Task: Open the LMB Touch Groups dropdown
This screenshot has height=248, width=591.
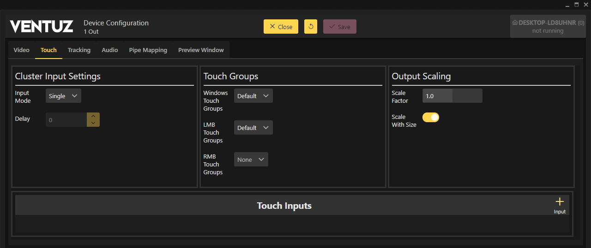Action: pyautogui.click(x=253, y=128)
